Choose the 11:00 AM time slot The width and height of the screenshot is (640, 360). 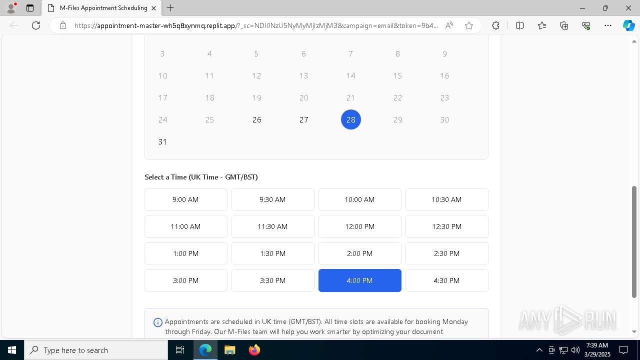pos(186,226)
